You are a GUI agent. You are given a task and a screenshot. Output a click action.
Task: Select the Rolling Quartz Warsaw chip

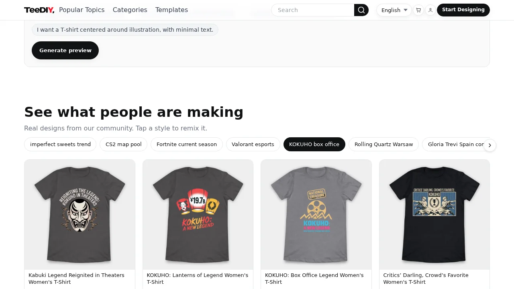pos(383,144)
